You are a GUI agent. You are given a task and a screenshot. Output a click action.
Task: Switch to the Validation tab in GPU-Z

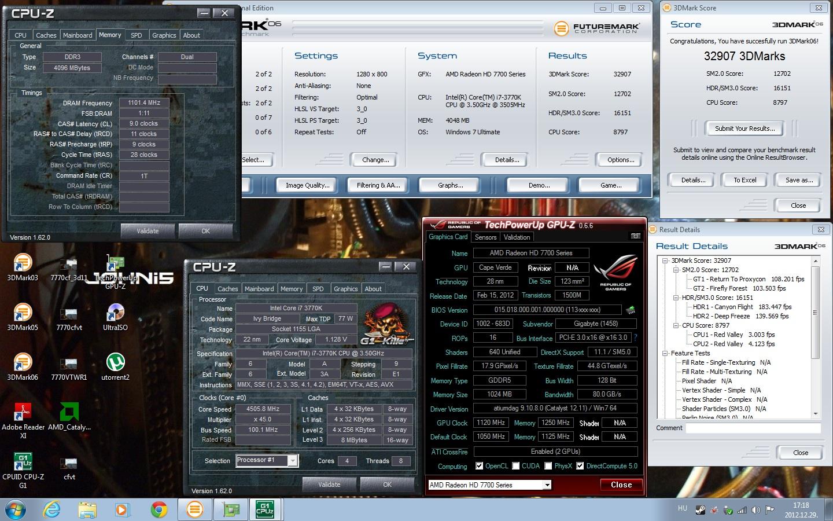[517, 237]
